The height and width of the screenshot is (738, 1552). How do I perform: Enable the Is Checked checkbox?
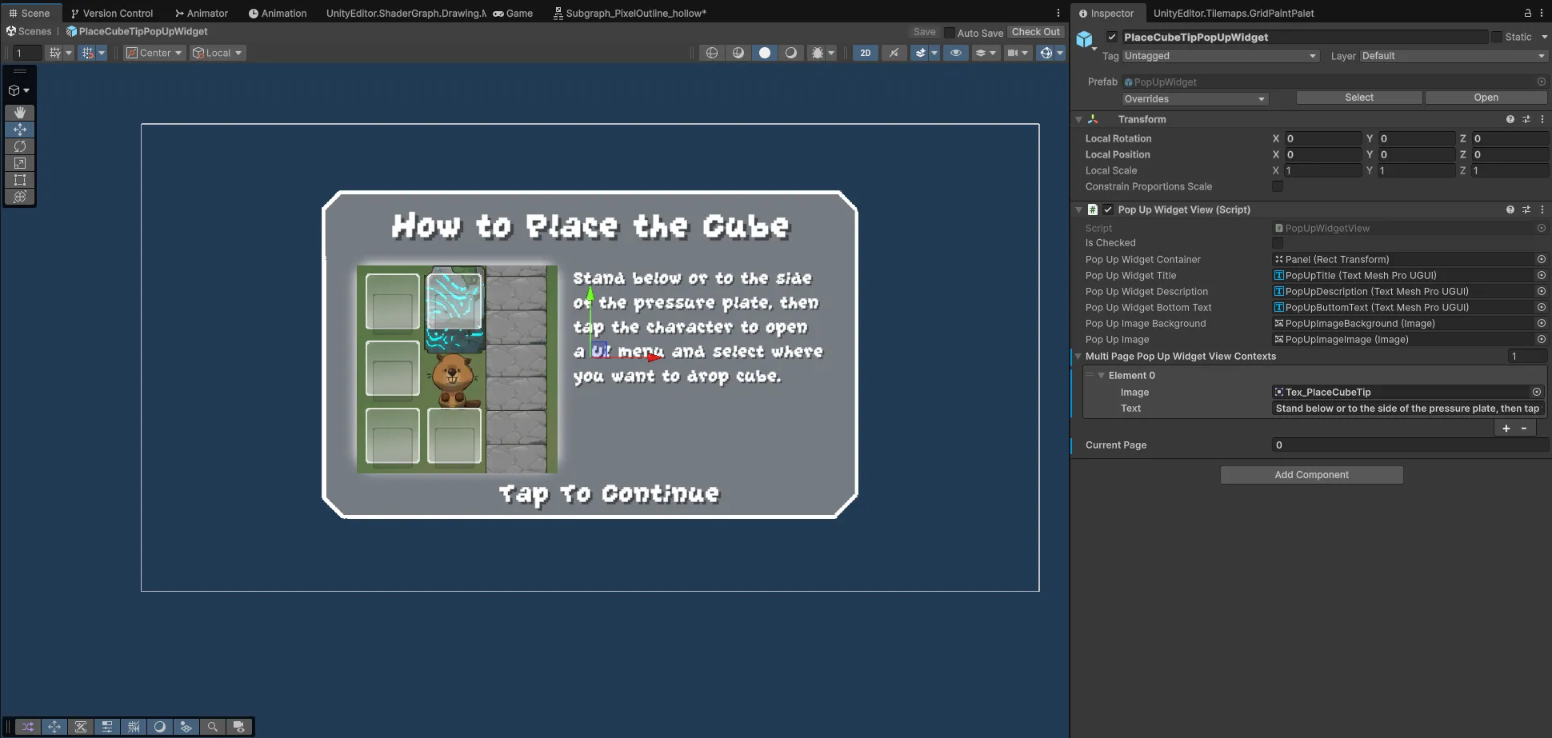point(1278,243)
